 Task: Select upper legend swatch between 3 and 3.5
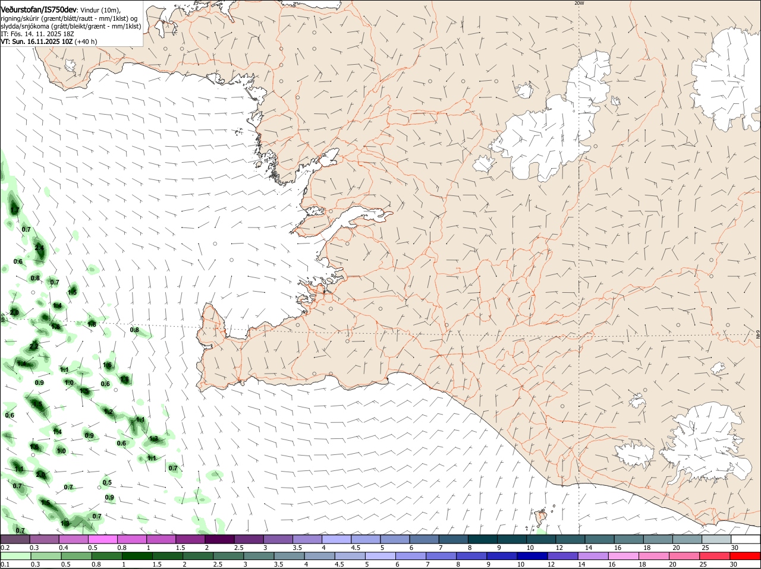click(x=278, y=539)
